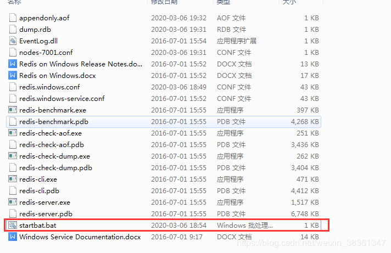Click the redis-server.exe application icon
391x253 pixels.
[13, 202]
